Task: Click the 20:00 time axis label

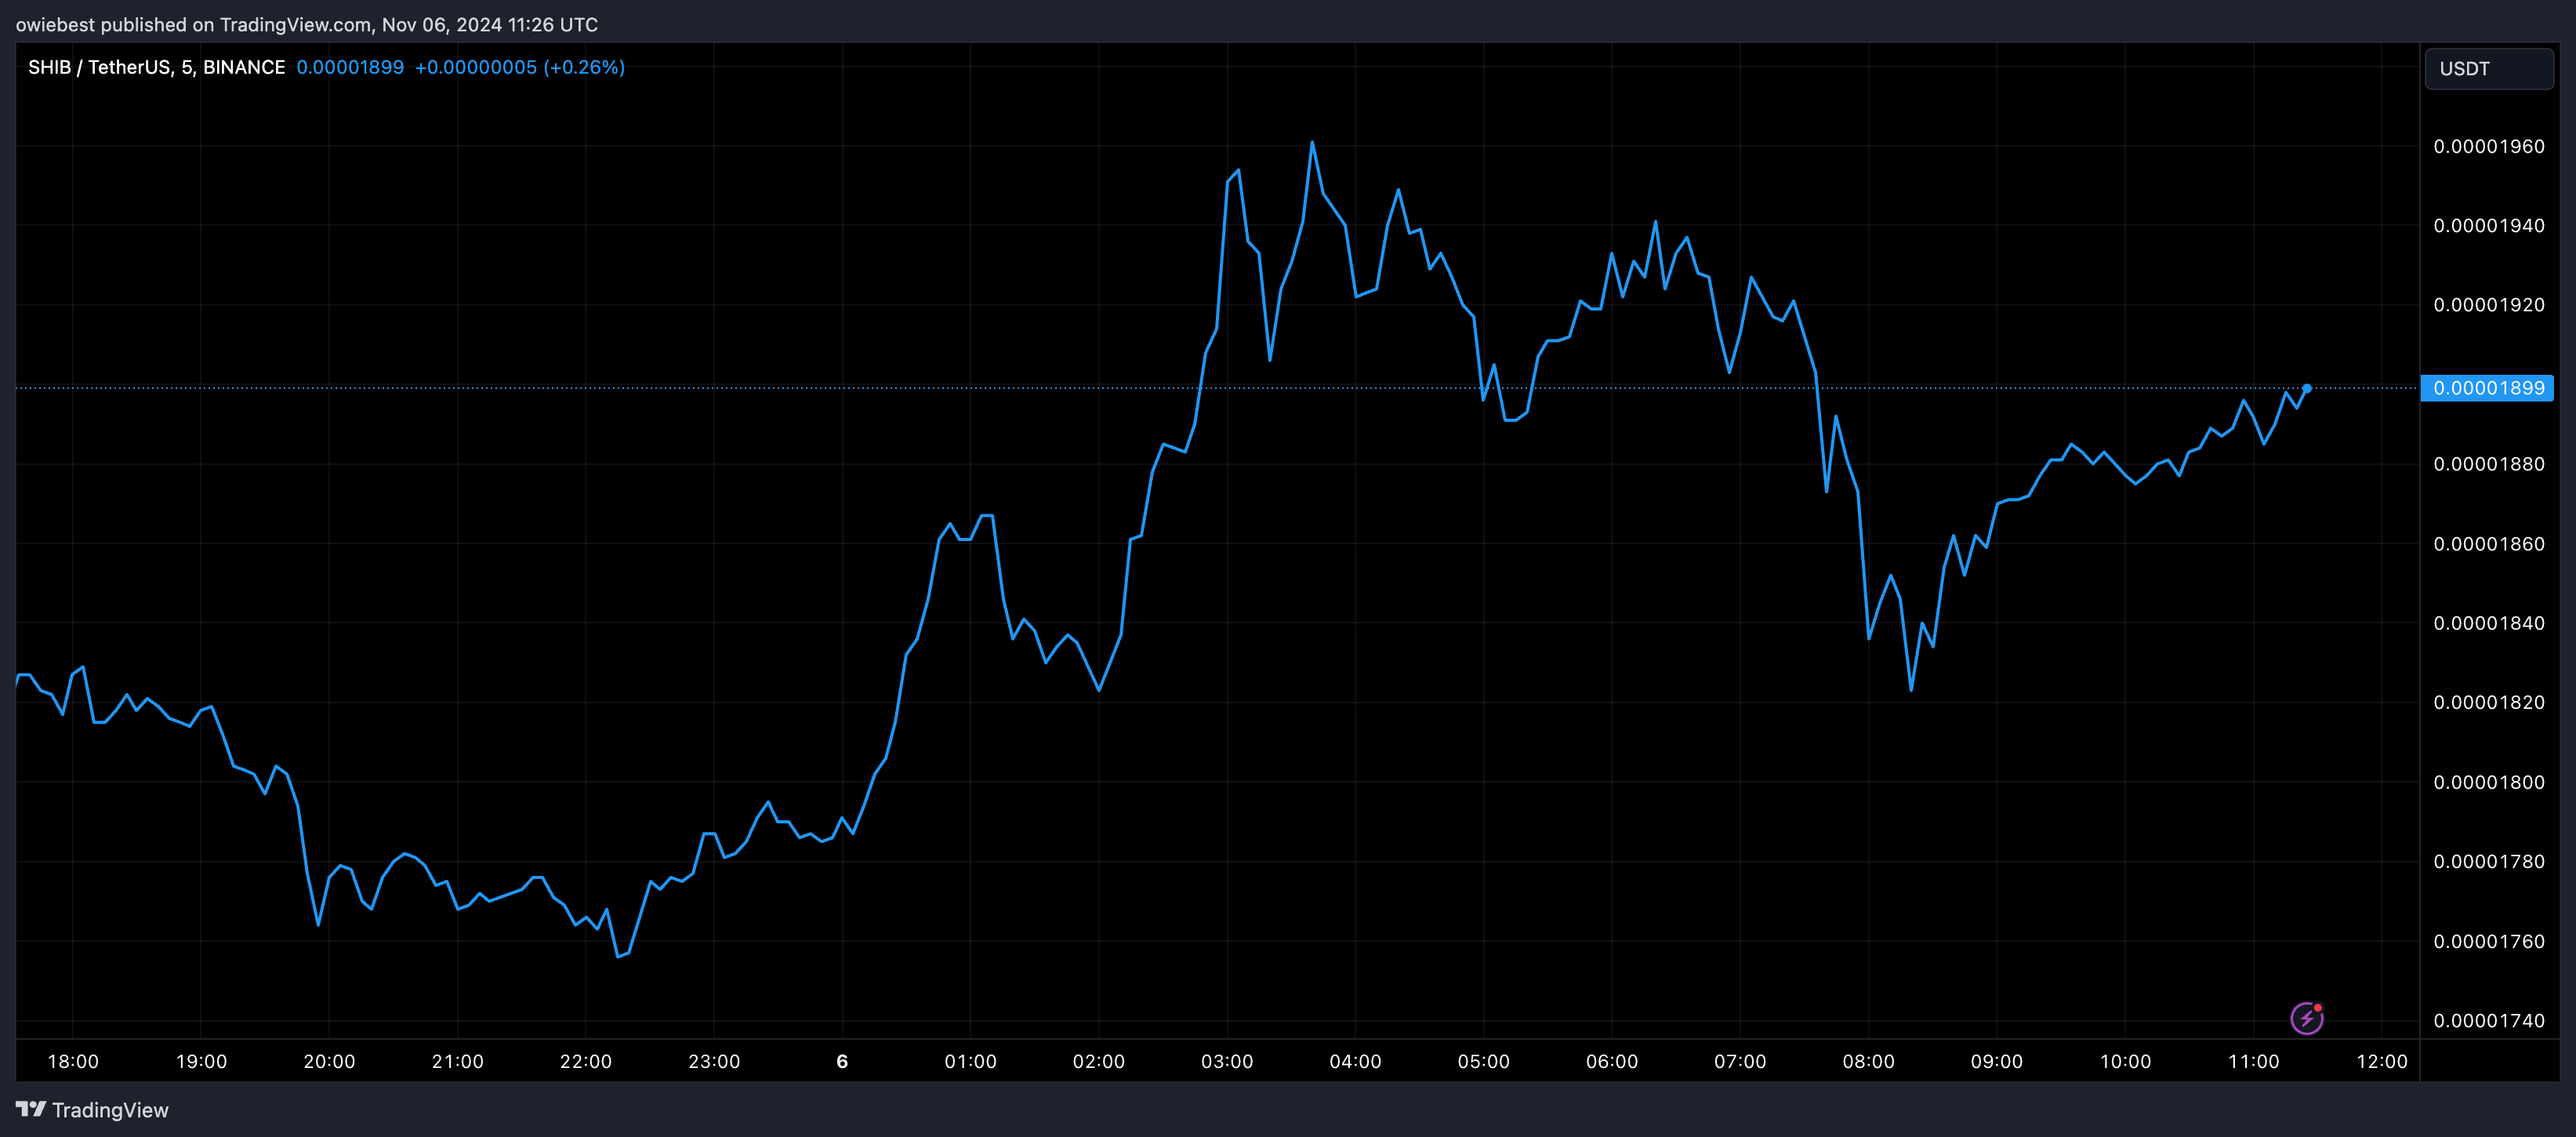Action: point(329,1061)
